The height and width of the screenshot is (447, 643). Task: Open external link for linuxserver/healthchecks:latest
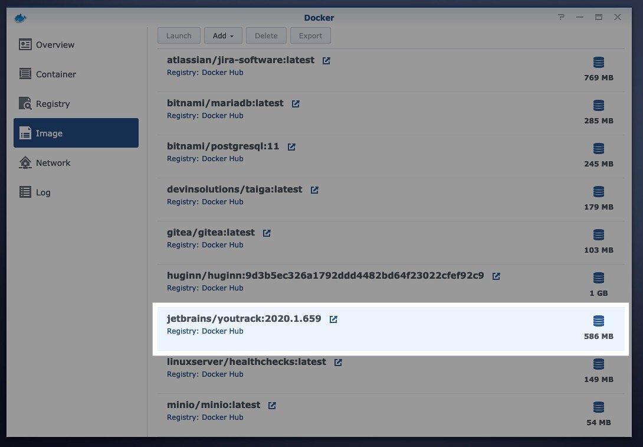pos(338,363)
